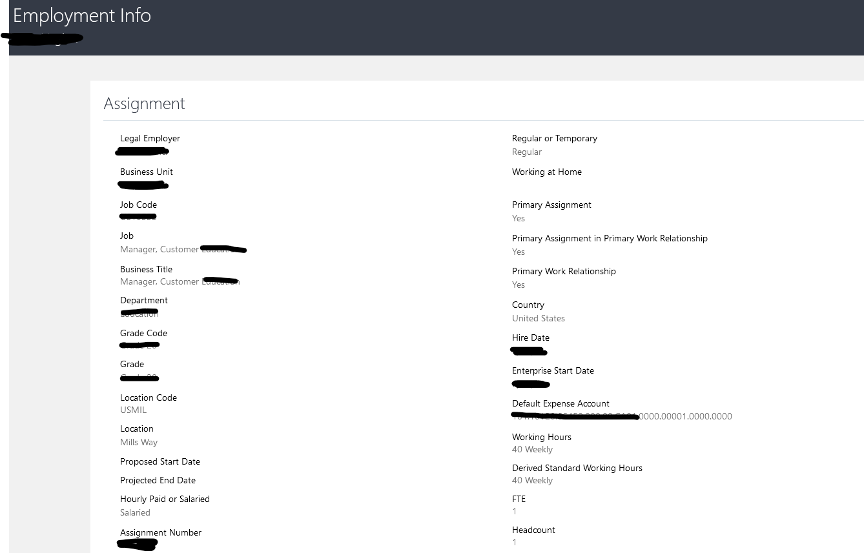Click the Location Code value USMIL

133,410
